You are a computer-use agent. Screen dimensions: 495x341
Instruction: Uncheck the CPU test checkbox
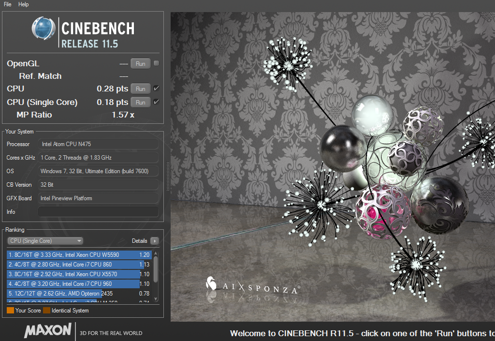pos(156,89)
